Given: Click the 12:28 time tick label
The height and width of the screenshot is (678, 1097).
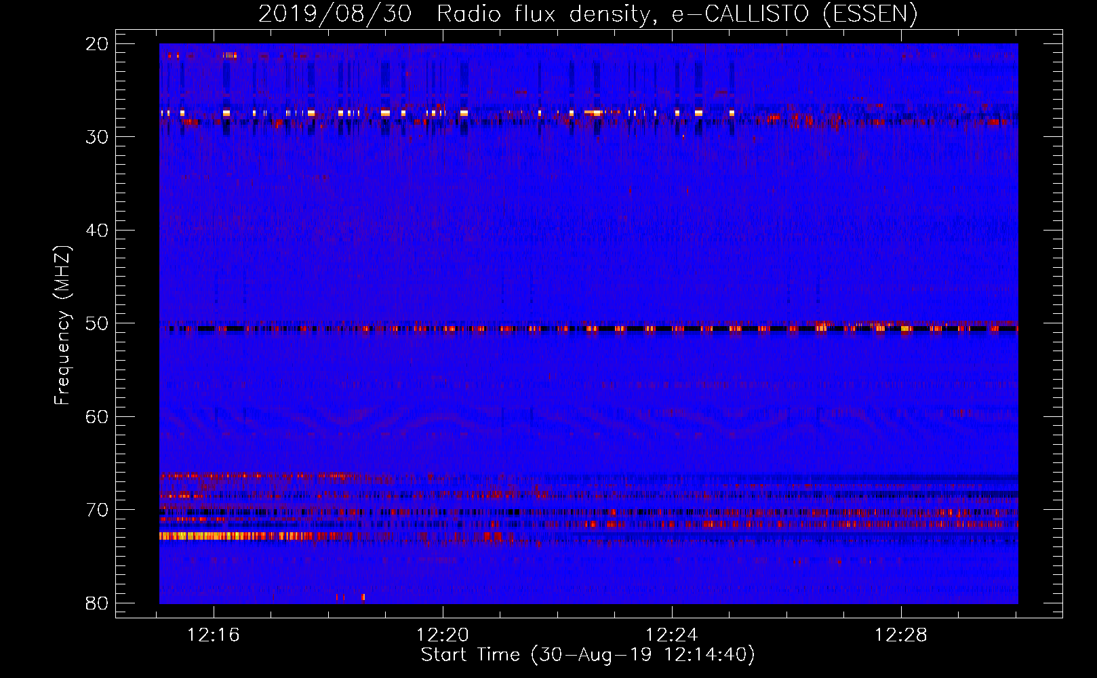Looking at the screenshot, I should coord(901,635).
